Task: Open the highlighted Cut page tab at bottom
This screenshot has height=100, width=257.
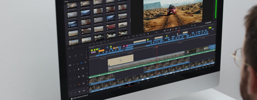Action: click(130, 85)
